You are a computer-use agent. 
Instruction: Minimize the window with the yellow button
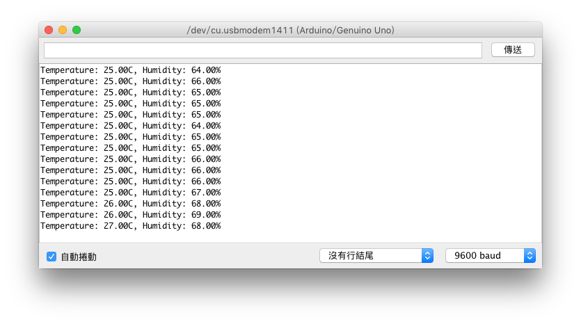tap(63, 30)
